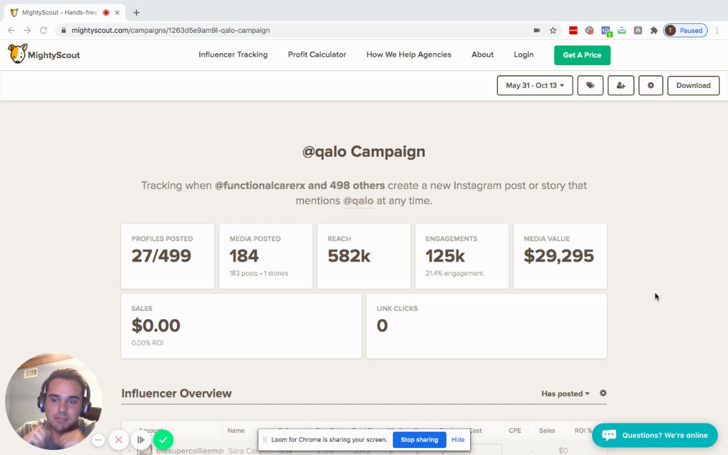Click the CPE column header
This screenshot has height=455, width=728.
tap(515, 430)
